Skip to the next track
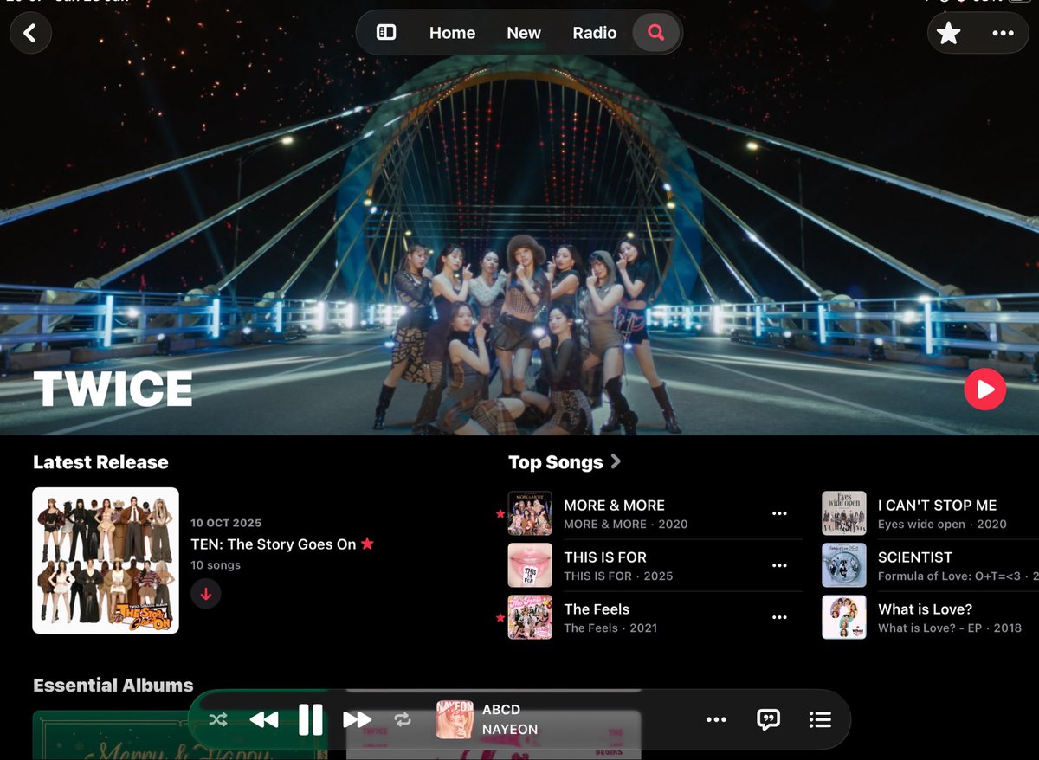 pos(357,719)
